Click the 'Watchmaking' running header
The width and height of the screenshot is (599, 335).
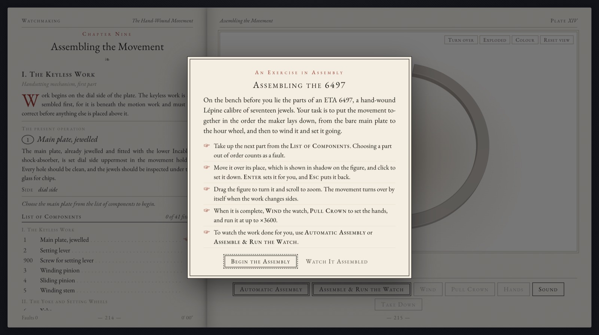41,21
